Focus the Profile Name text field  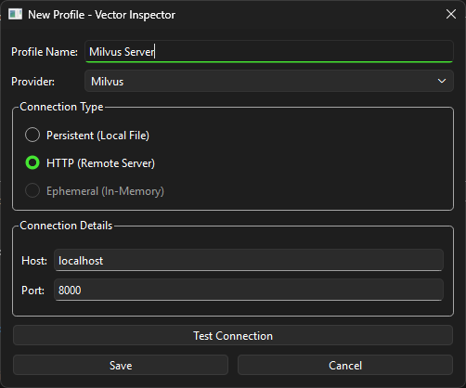269,52
